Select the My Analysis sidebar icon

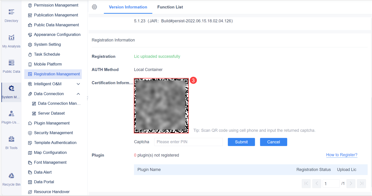pos(11,40)
